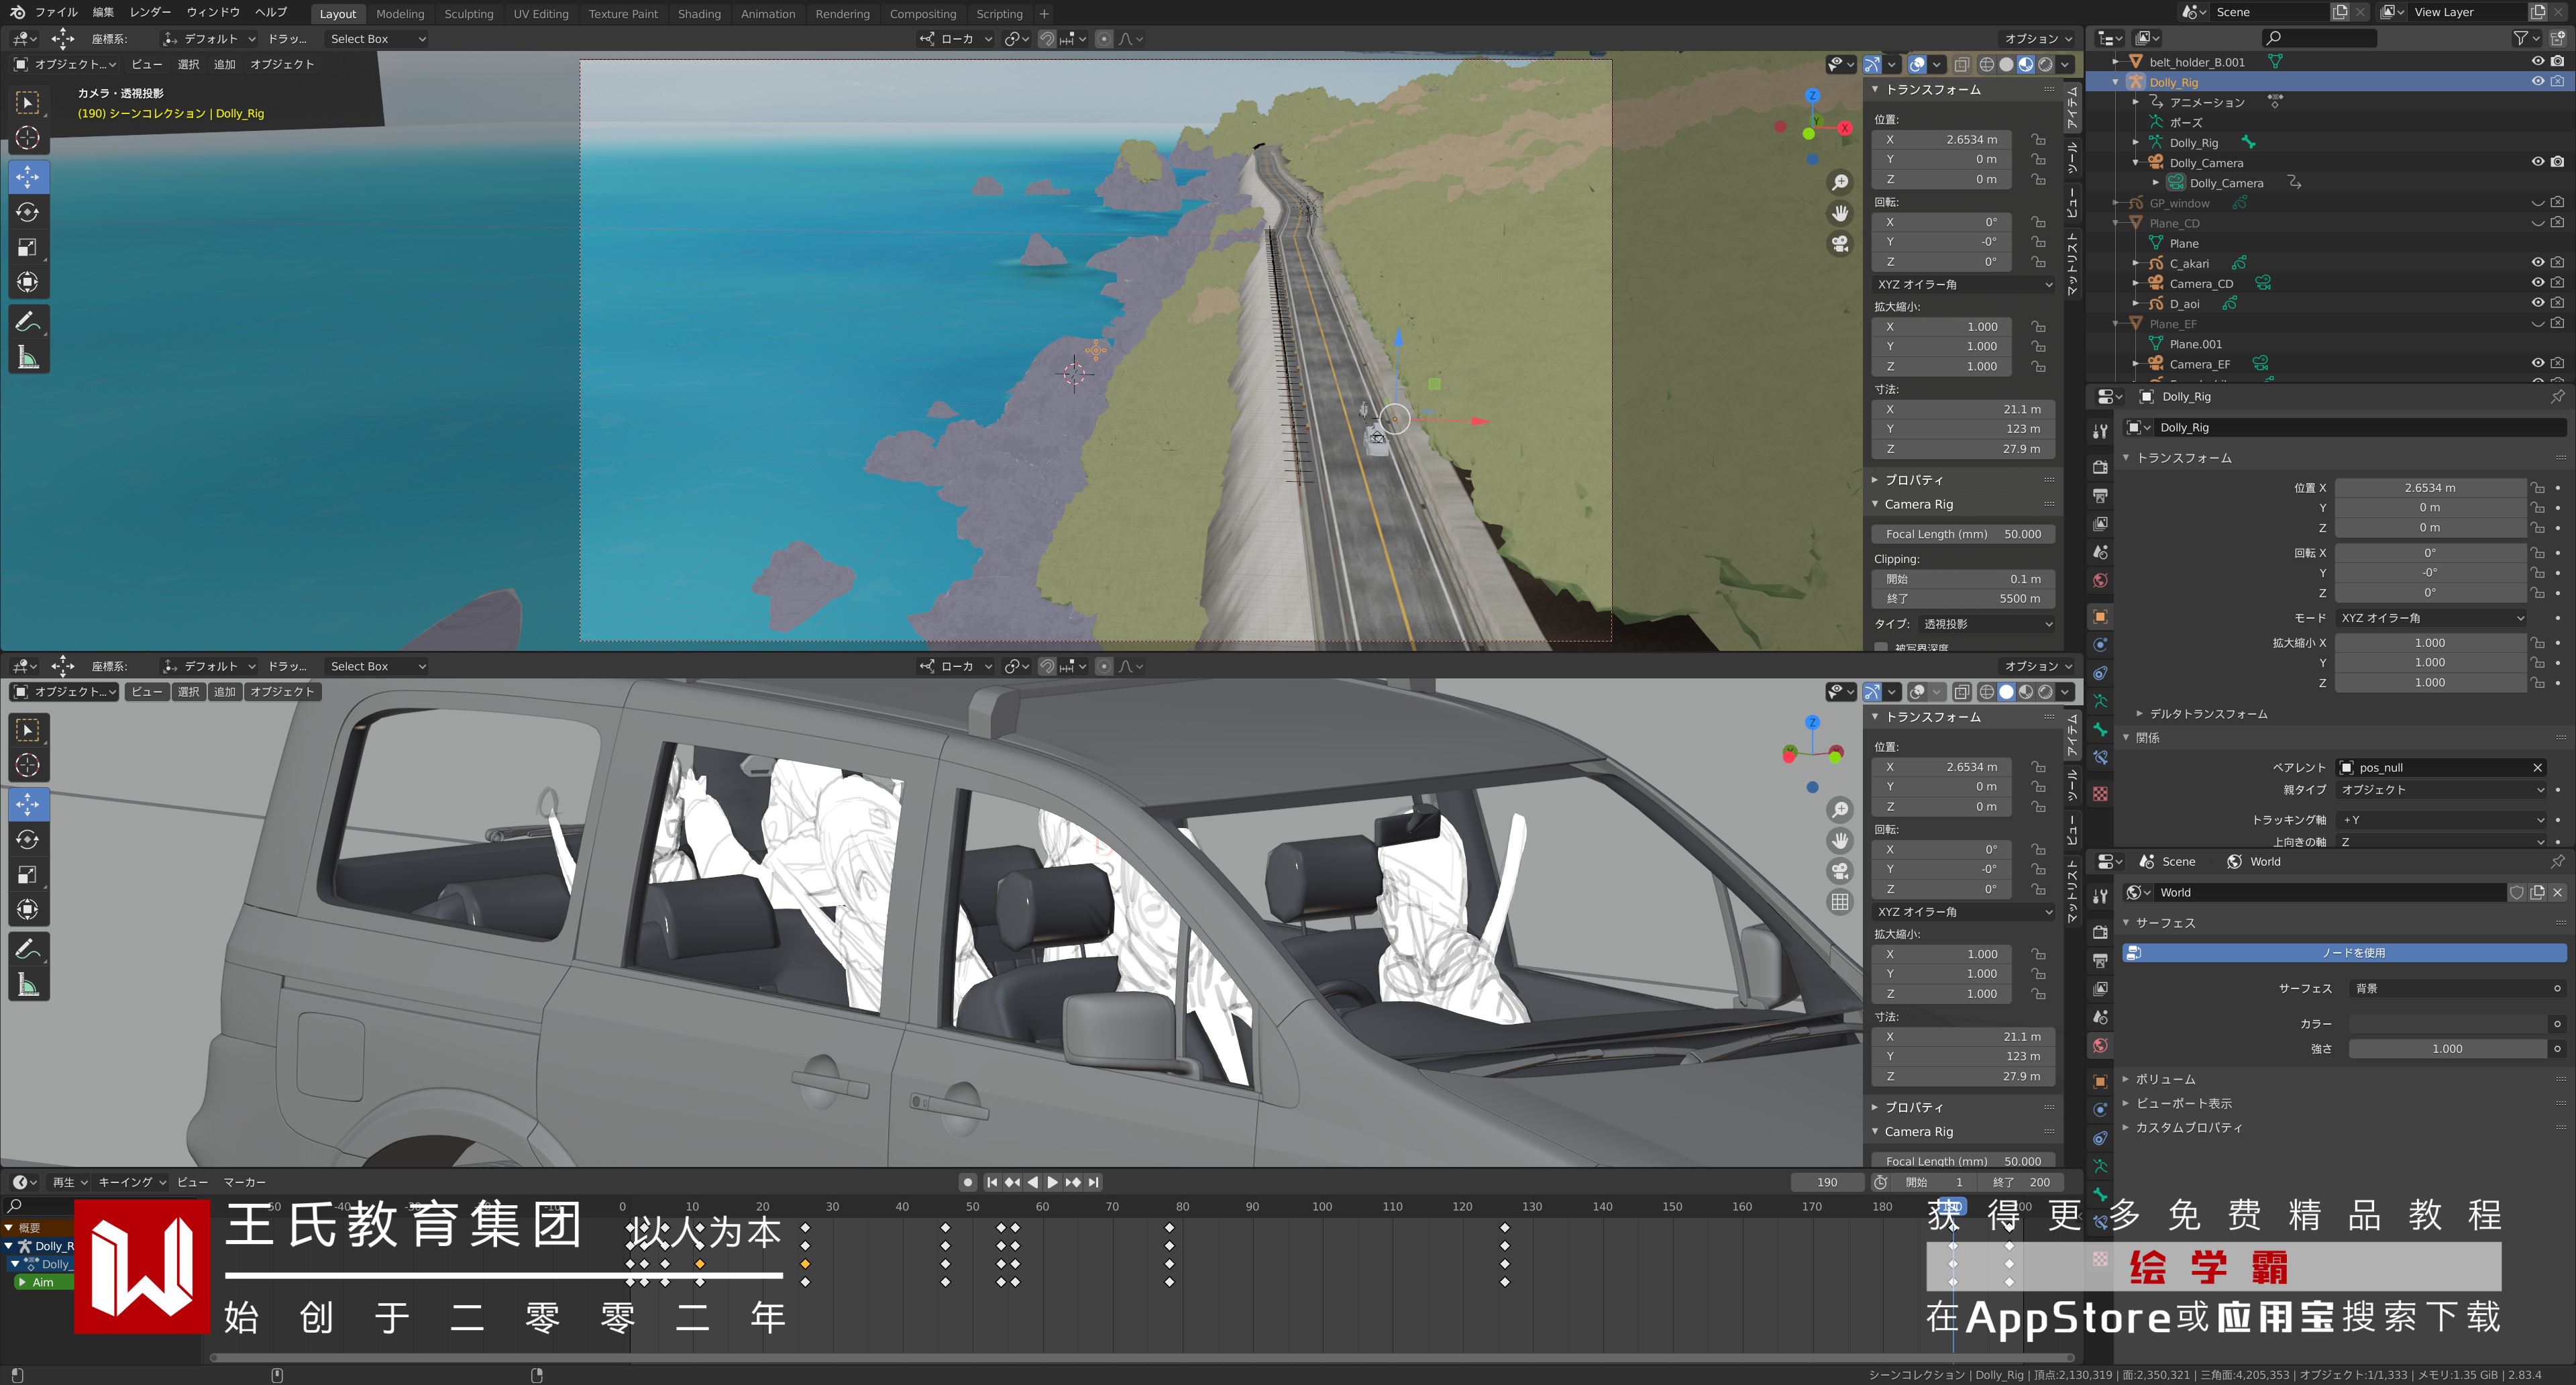Clear the pos_null parent with X
The width and height of the screenshot is (2576, 1385).
2537,768
